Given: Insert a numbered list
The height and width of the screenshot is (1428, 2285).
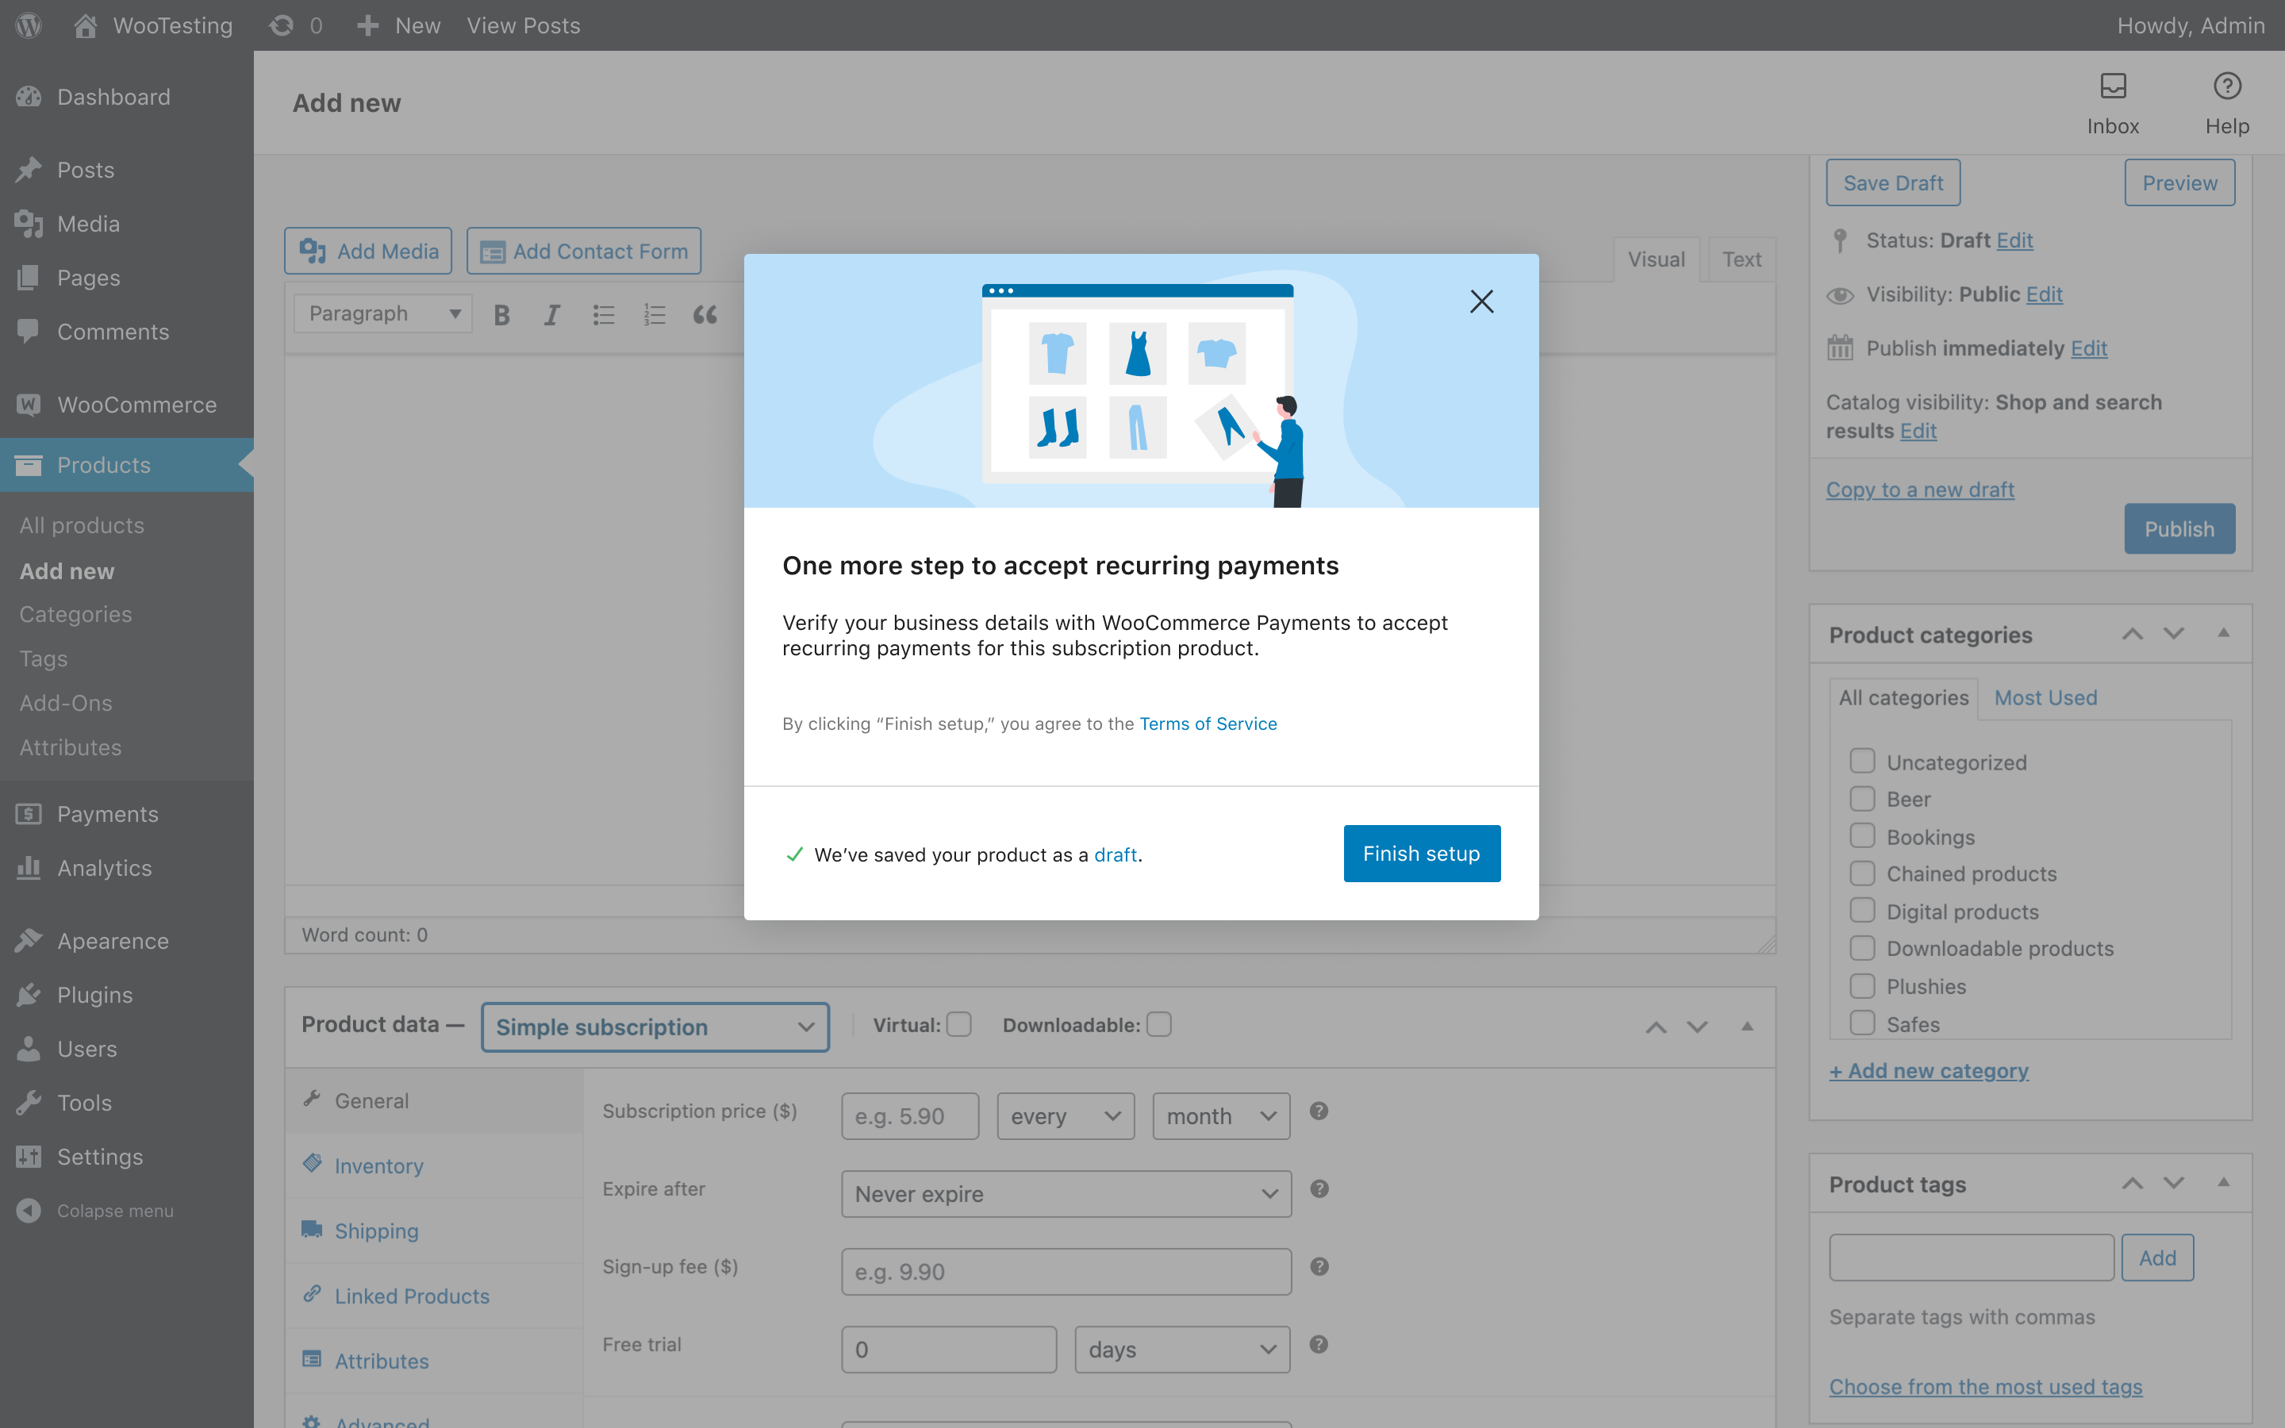Looking at the screenshot, I should tap(655, 314).
